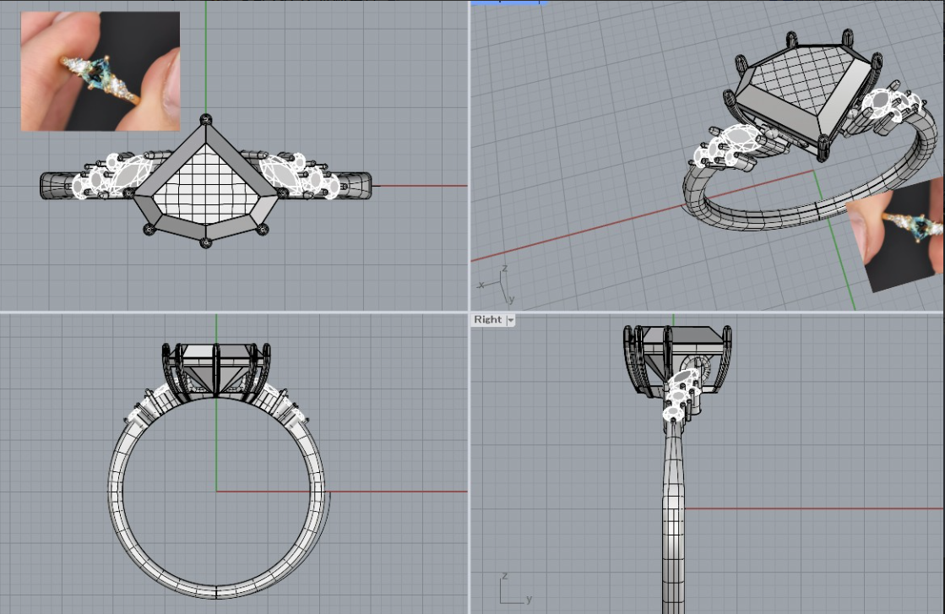This screenshot has width=945, height=614.
Task: Click the x-y-z axis icon in the perspective viewport
Action: click(x=497, y=285)
